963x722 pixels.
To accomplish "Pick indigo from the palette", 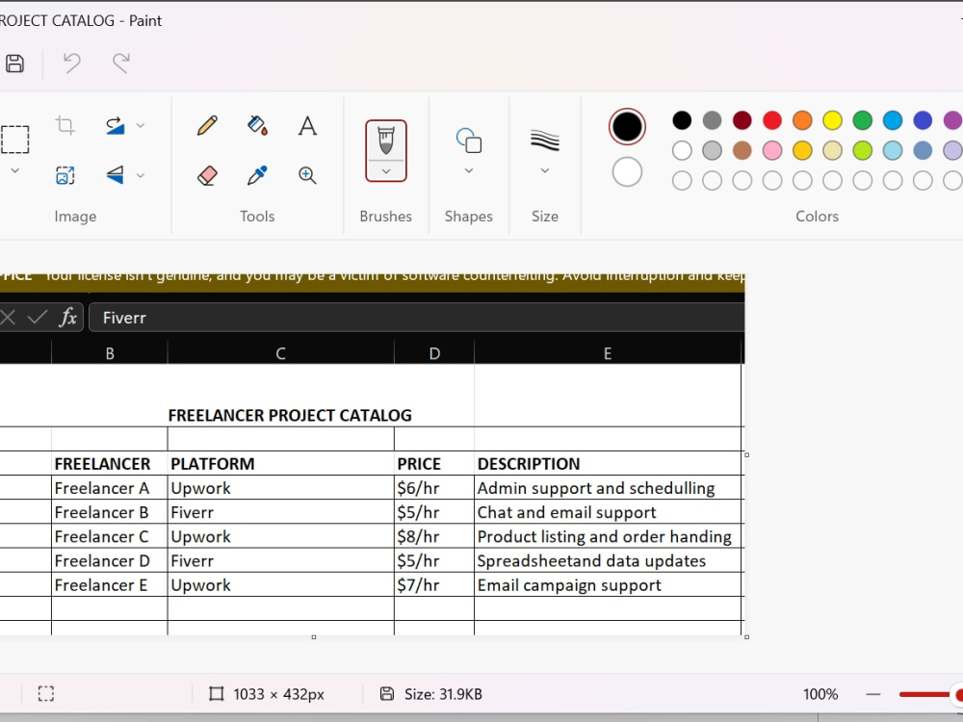I will coord(923,120).
